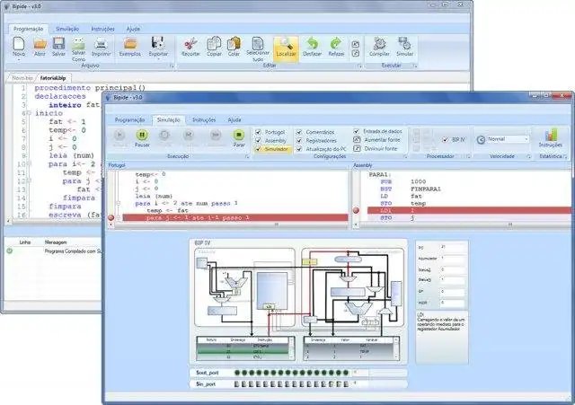This screenshot has height=405, width=575.
Task: Toggle Atualização do PC checkbox
Action: click(299, 149)
